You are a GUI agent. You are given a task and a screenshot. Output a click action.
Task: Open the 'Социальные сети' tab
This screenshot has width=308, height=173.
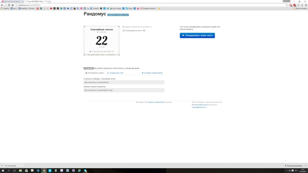click(116, 73)
